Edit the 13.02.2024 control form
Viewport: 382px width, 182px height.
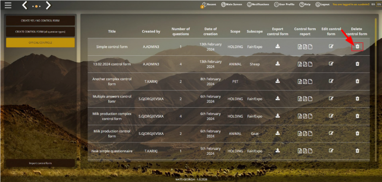pos(331,64)
